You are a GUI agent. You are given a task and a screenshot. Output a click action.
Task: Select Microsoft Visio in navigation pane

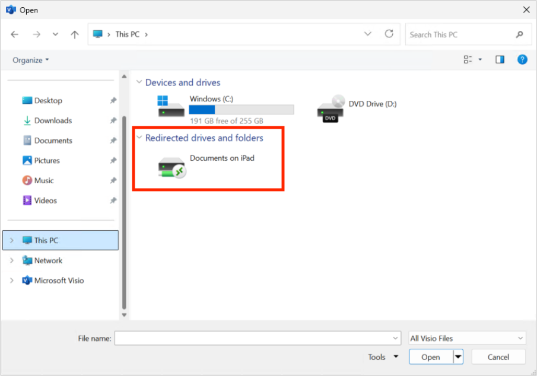click(59, 281)
